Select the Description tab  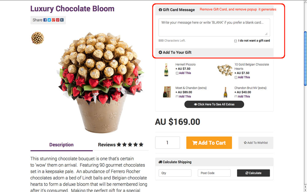[x=61, y=145]
